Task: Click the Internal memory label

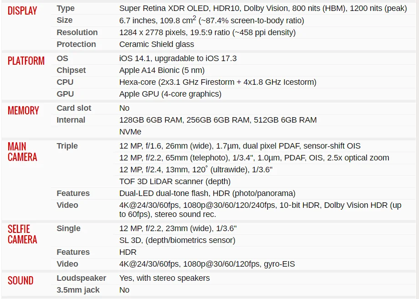Action: [71, 120]
